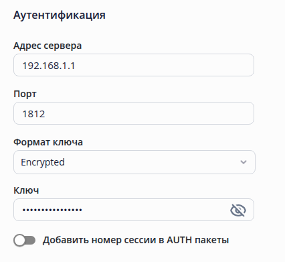
Task: Click the chevron arrow in Формат ключа
Action: coord(244,162)
